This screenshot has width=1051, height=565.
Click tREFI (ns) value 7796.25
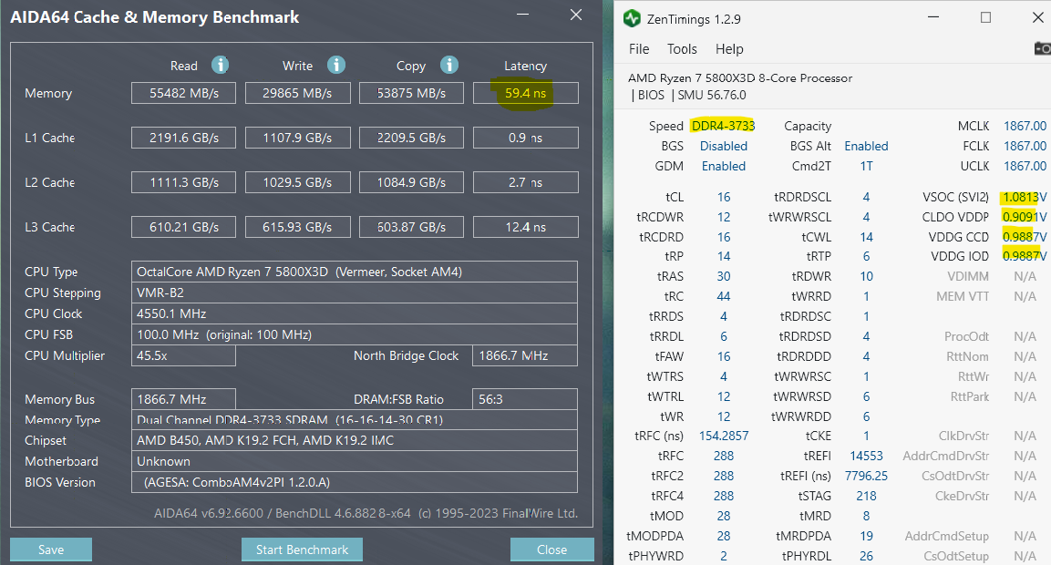click(866, 476)
